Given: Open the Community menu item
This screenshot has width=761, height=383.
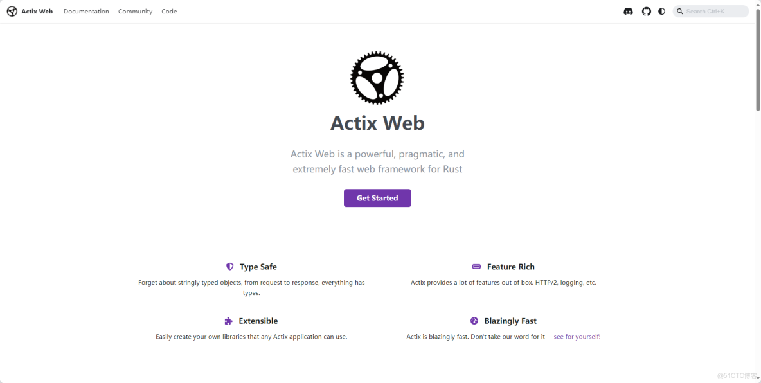Looking at the screenshot, I should [x=135, y=11].
